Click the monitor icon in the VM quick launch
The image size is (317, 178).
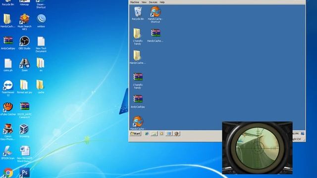169,133
